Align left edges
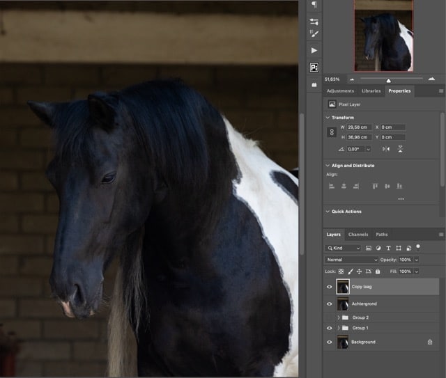446x378 pixels. [x=332, y=186]
